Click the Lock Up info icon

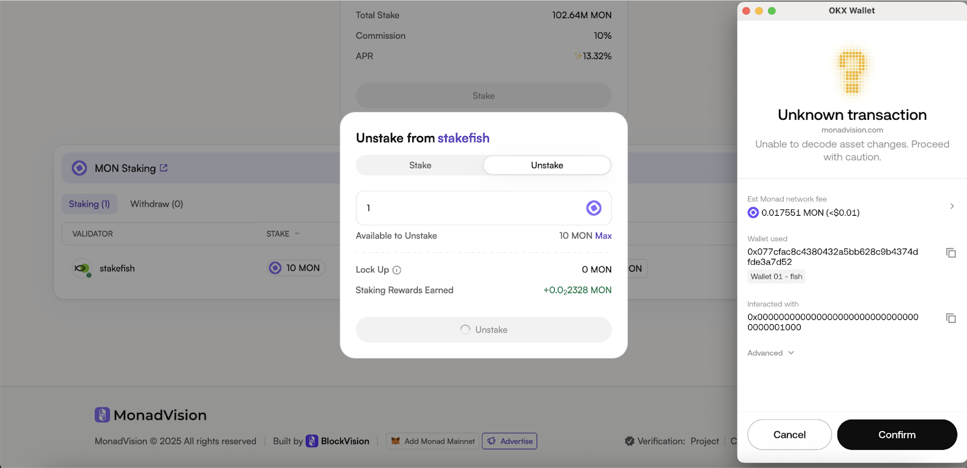click(396, 270)
